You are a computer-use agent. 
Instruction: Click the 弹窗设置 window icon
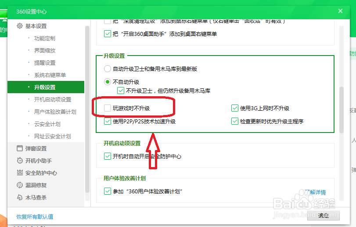[20, 148]
